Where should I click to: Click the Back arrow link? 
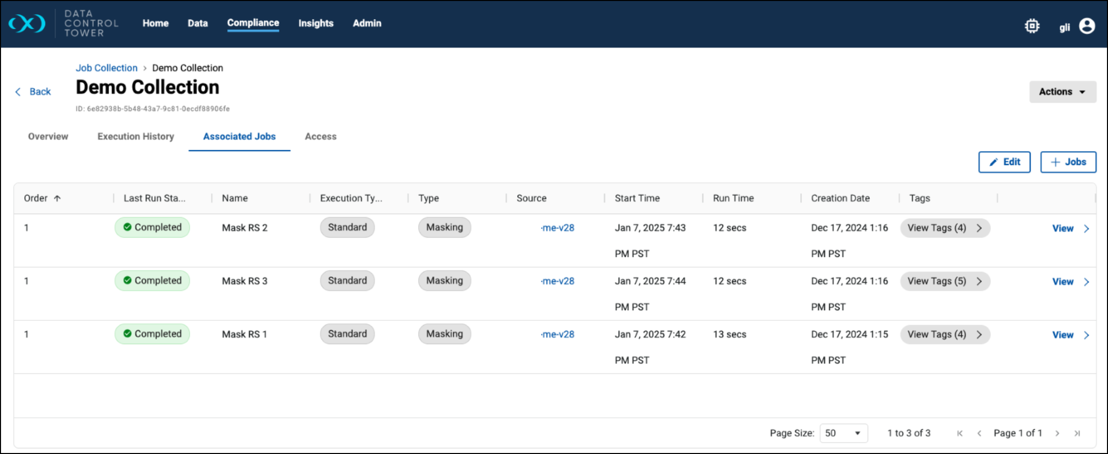(33, 92)
